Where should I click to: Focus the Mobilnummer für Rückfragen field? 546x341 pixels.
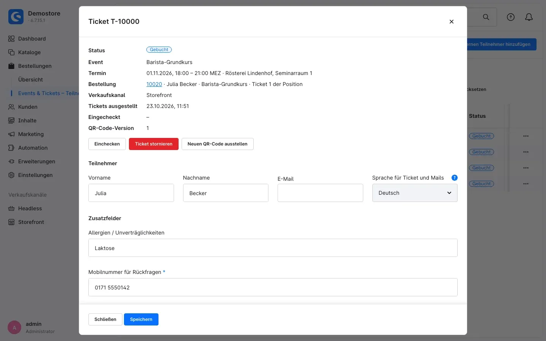pyautogui.click(x=273, y=287)
